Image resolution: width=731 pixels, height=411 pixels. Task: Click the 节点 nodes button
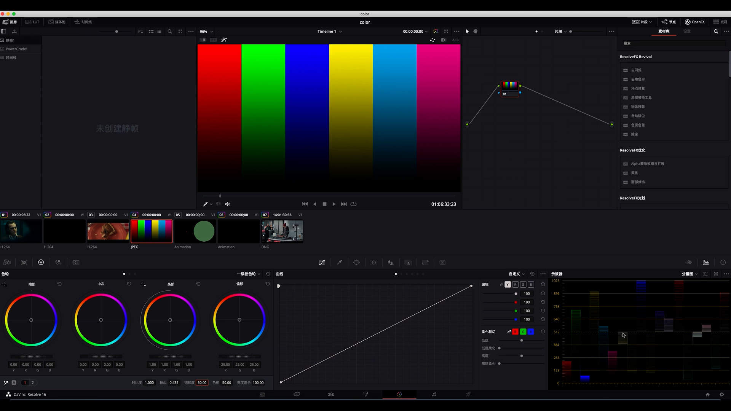tap(669, 22)
